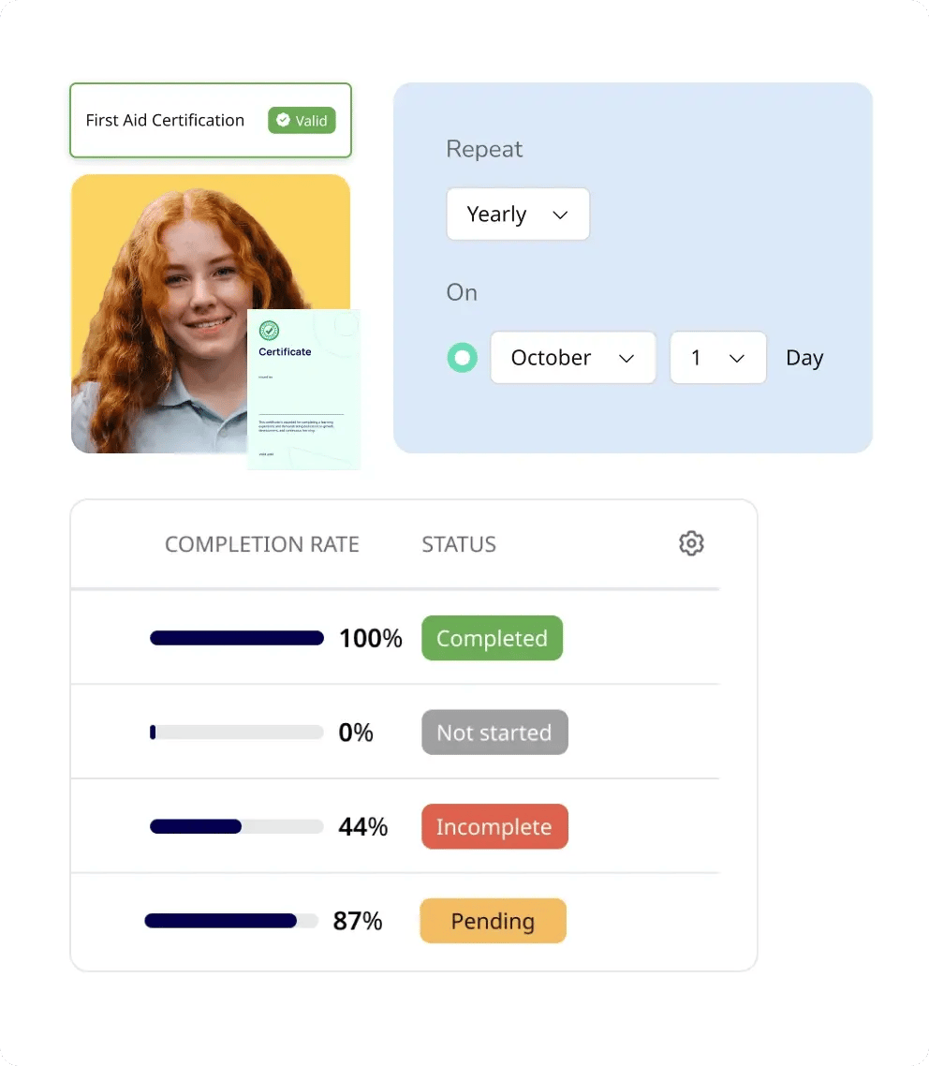Viewport: 929px width, 1066px height.
Task: Open the Yearly repeat dropdown
Action: 518,215
